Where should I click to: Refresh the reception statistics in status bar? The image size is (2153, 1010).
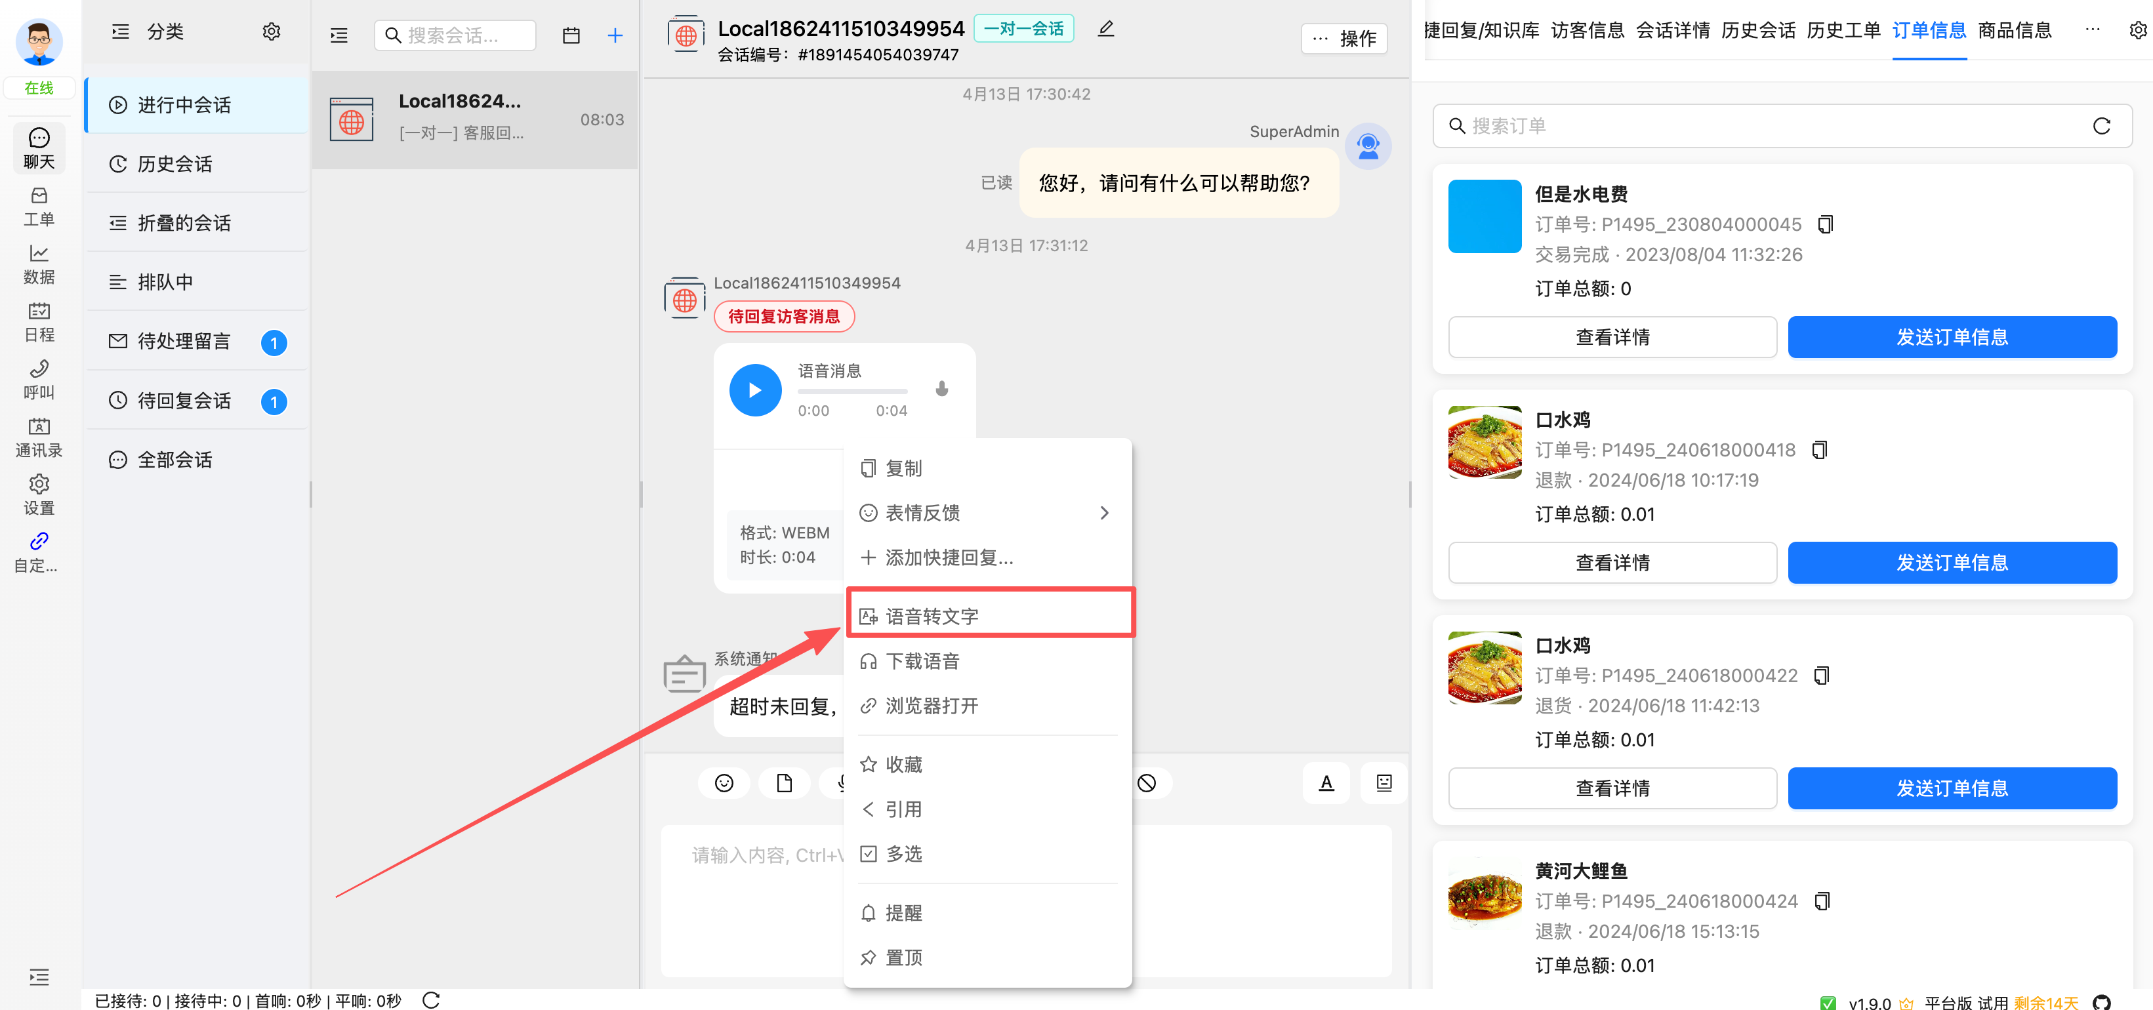click(x=430, y=1000)
